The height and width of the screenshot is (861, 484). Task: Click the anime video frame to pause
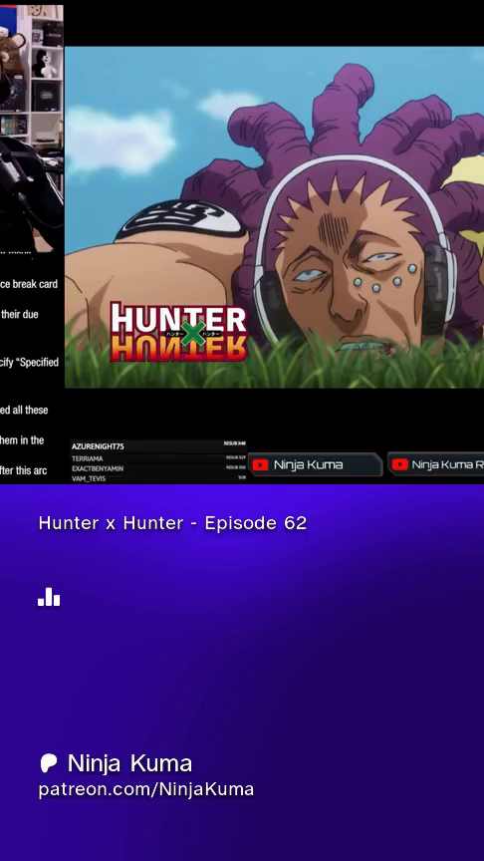(x=275, y=217)
